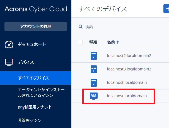Click server icon for localhost2.localdomain2
This screenshot has height=128, width=169.
pyautogui.click(x=94, y=56)
